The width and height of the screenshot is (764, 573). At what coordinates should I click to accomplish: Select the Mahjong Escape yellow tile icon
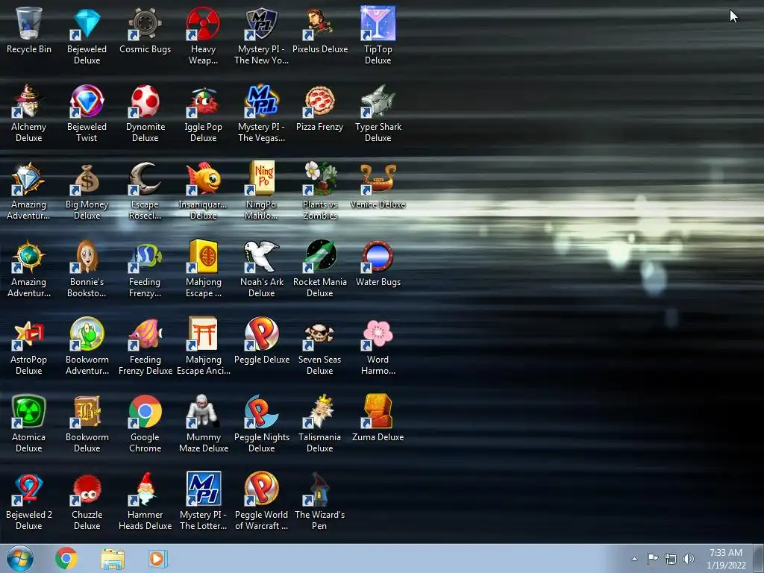(203, 256)
